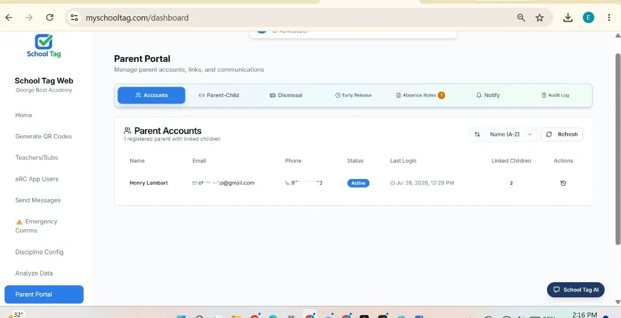The height and width of the screenshot is (318, 621).
Task: Switch to the Dismissal tab
Action: pos(286,95)
